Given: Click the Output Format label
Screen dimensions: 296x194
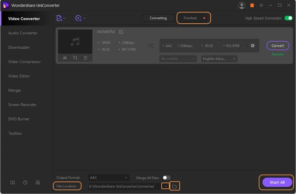Looking at the screenshot, I should [x=68, y=178].
